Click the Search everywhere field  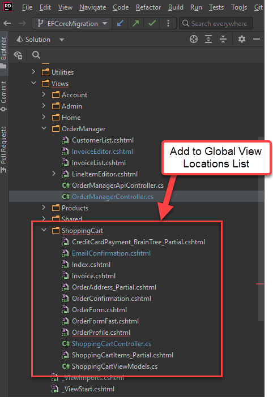[216, 24]
